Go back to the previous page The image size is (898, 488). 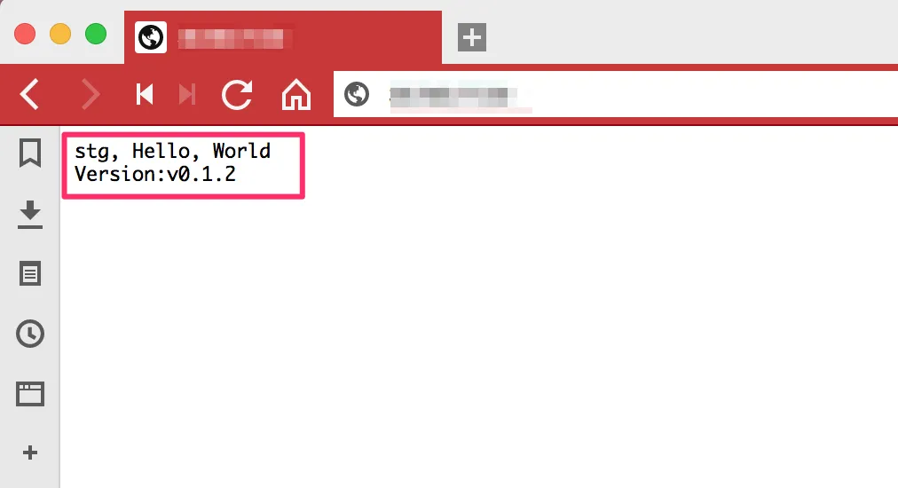(x=29, y=95)
